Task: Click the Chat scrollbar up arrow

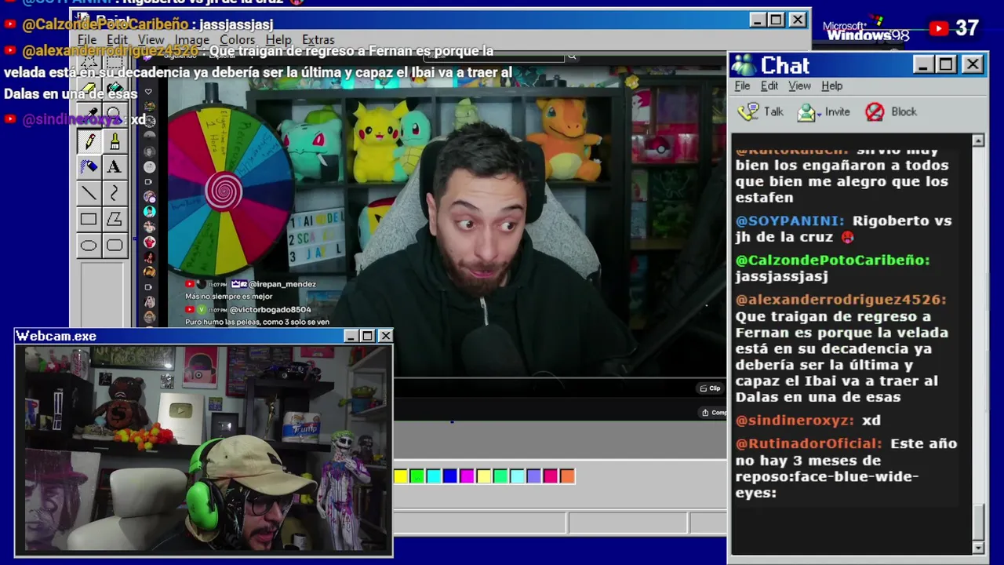Action: [x=978, y=140]
